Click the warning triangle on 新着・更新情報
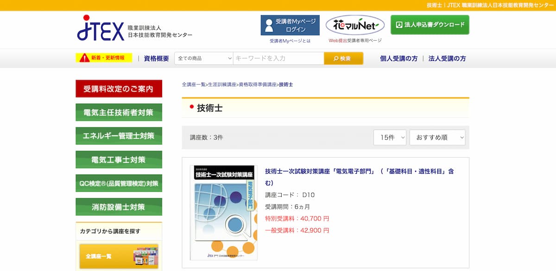 (84, 58)
